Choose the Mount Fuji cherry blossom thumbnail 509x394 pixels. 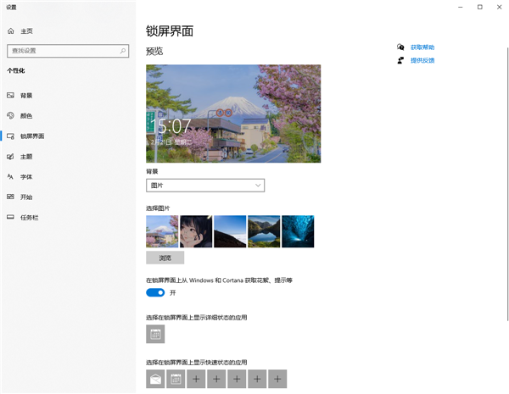coord(162,231)
